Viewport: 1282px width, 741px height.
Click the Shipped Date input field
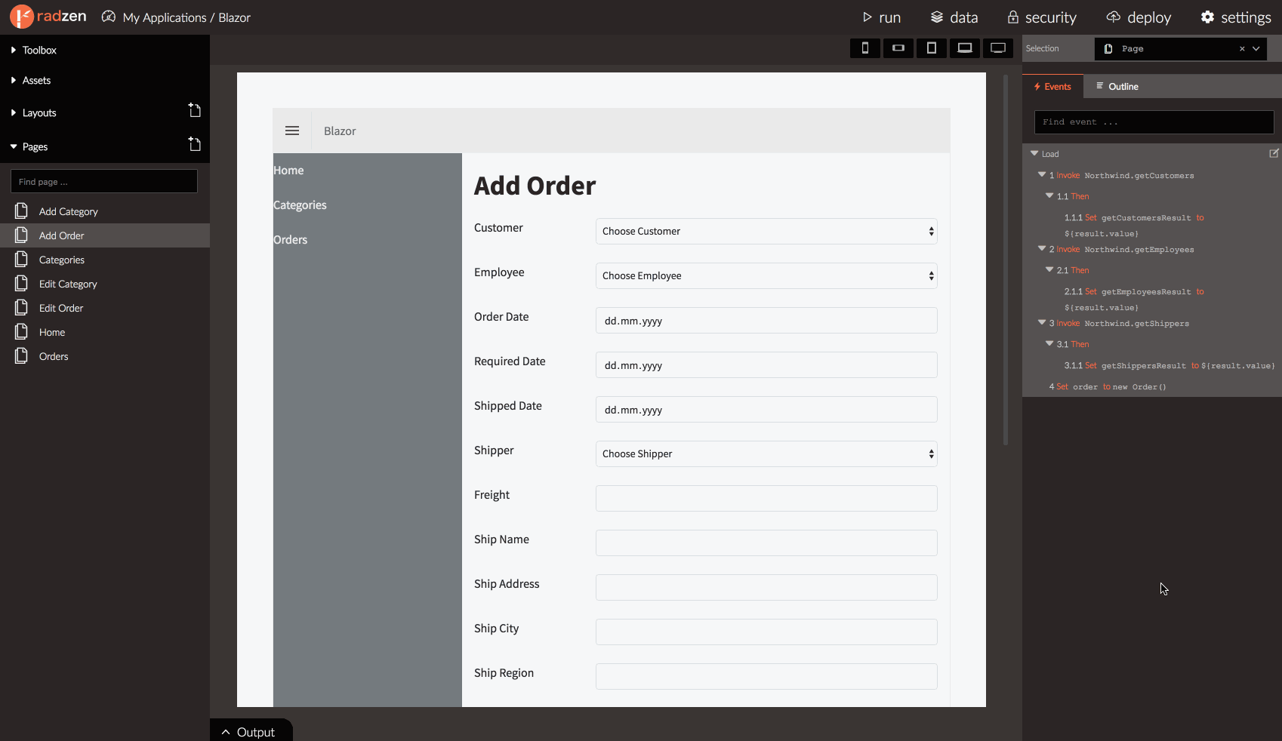pyautogui.click(x=766, y=409)
